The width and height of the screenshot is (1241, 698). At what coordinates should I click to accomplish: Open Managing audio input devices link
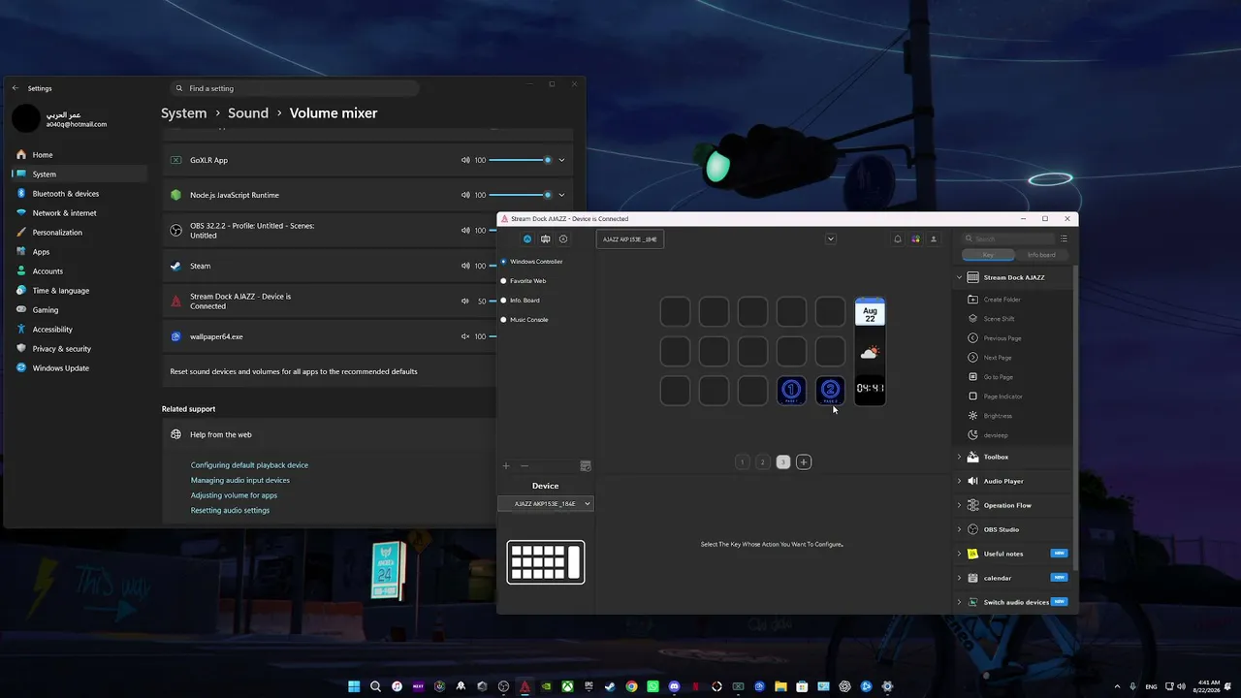(x=240, y=481)
